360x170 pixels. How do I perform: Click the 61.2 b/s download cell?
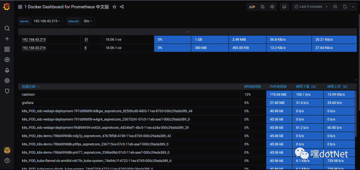(308, 127)
